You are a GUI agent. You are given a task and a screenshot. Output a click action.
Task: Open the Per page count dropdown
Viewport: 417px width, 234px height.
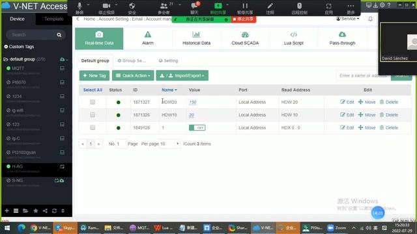coord(169,144)
